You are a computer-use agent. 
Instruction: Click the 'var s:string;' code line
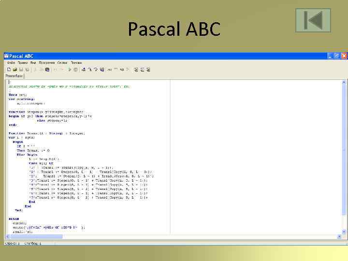[22, 99]
